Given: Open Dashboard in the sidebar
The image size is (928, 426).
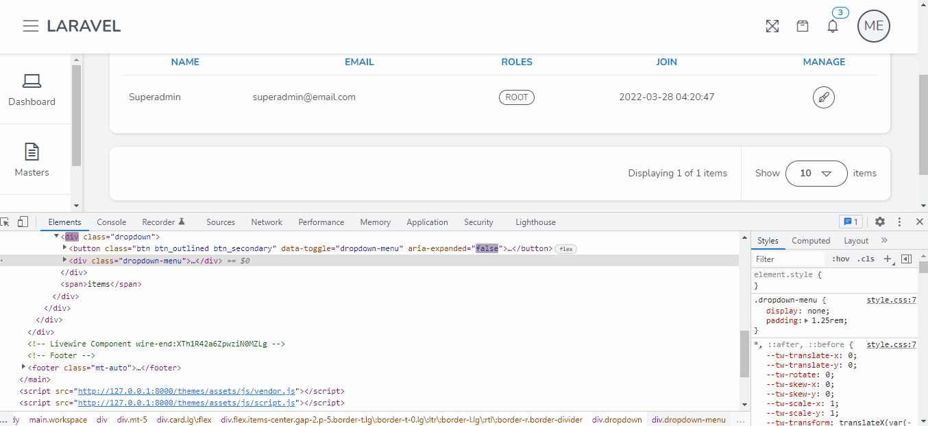Looking at the screenshot, I should tap(32, 90).
